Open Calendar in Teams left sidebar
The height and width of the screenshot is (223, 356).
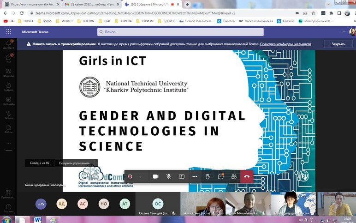point(8,101)
